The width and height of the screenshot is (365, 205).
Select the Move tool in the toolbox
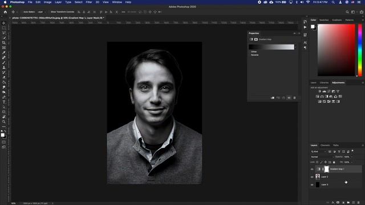pyautogui.click(x=4, y=23)
